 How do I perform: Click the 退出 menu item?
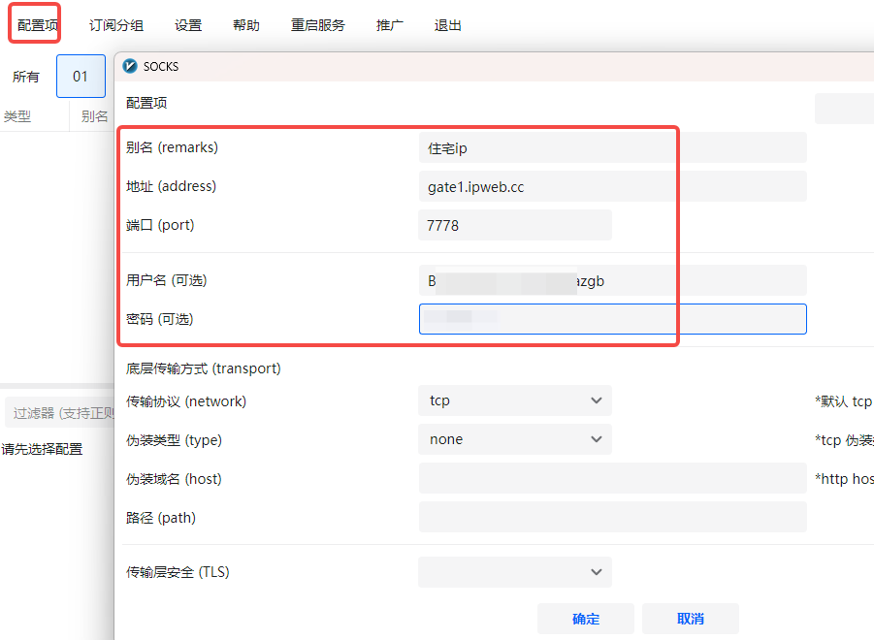[447, 25]
